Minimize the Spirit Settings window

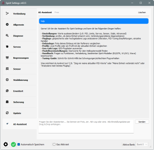132,3
